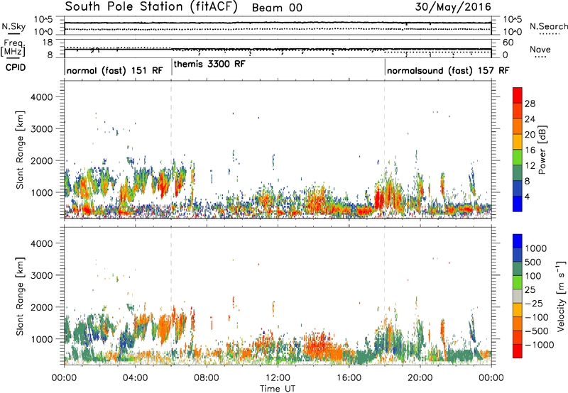Screen dimensions: 568x393
Task: Click "normal (fast) 151 RF" mode label
Action: click(115, 70)
